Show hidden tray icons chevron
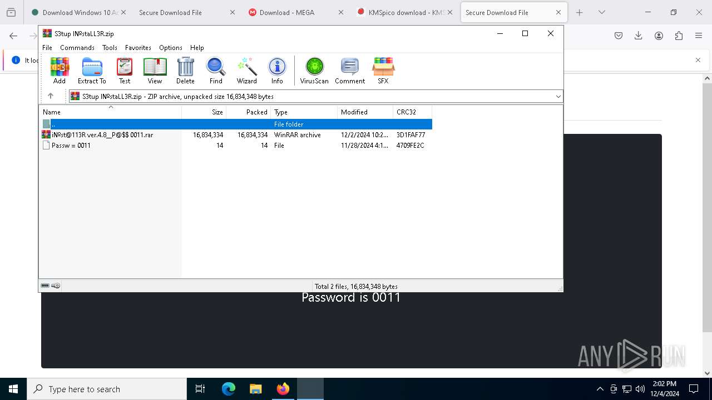The image size is (712, 400). click(600, 389)
